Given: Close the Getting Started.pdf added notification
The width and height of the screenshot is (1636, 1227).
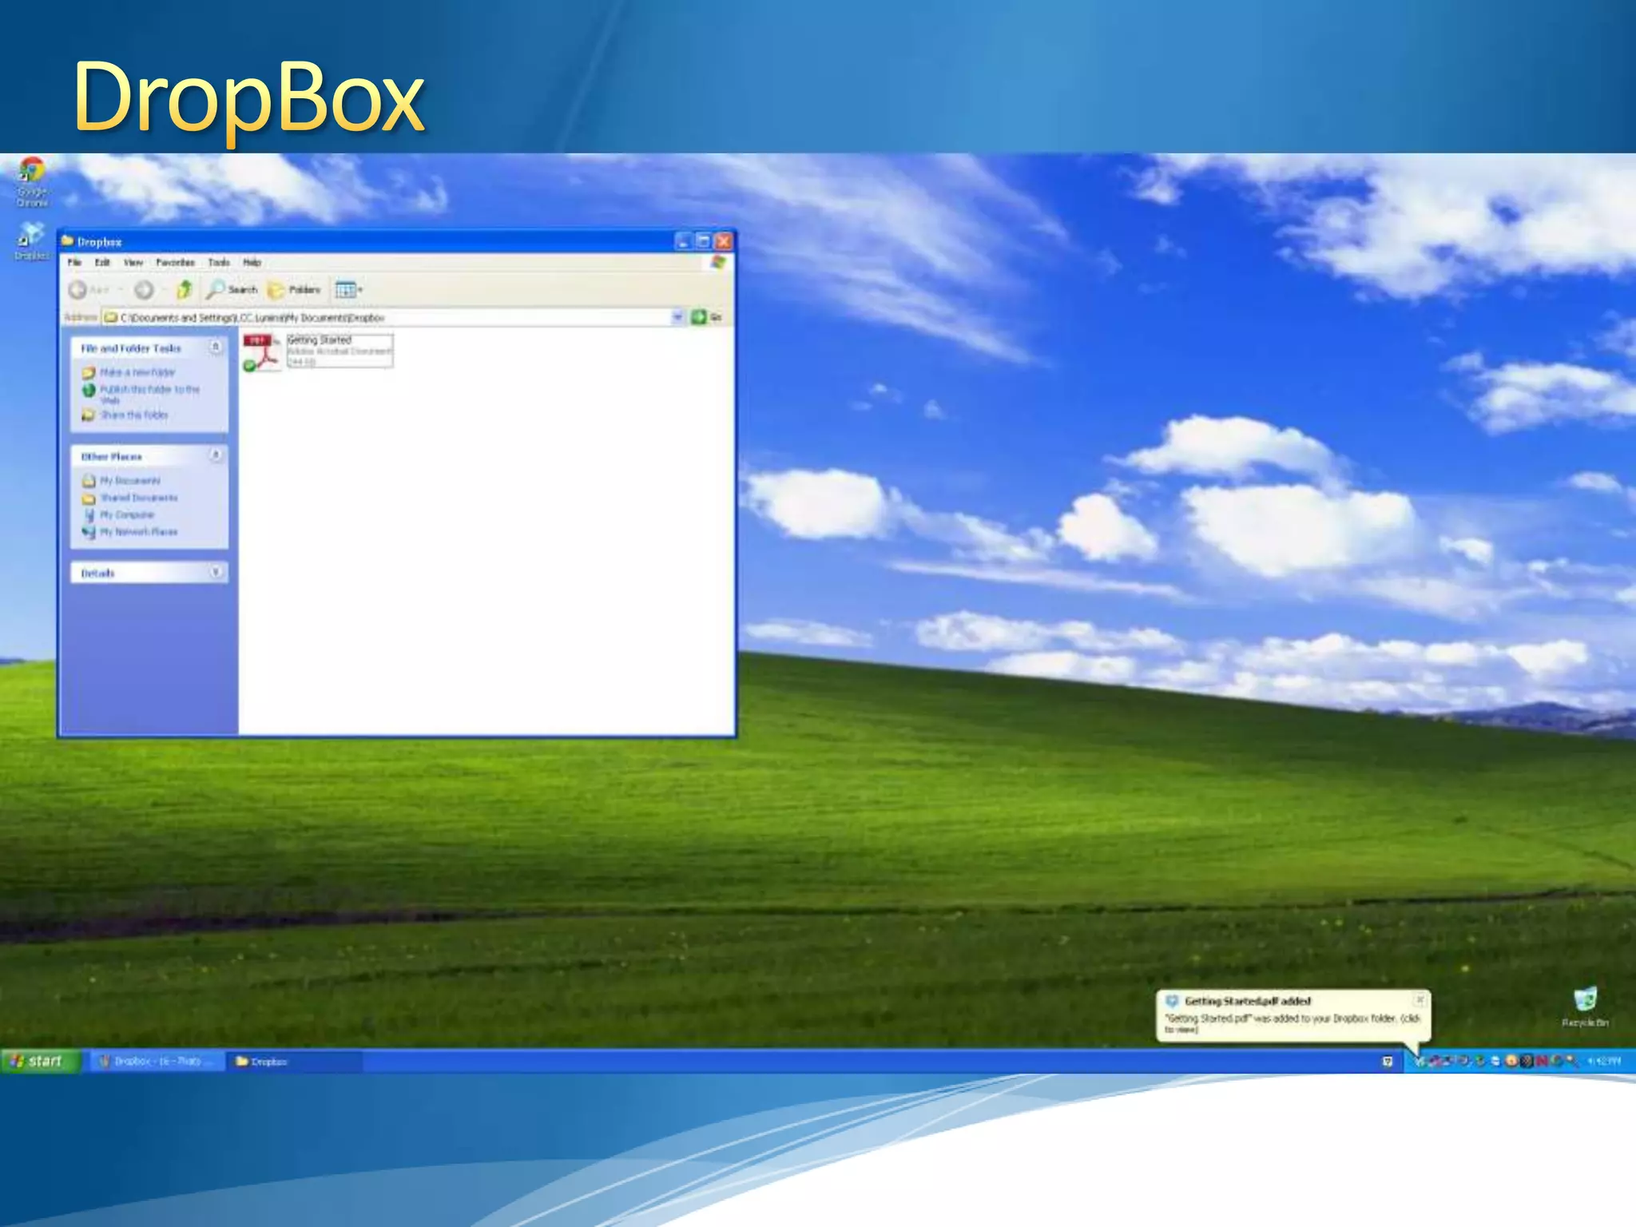Looking at the screenshot, I should (x=1420, y=1000).
